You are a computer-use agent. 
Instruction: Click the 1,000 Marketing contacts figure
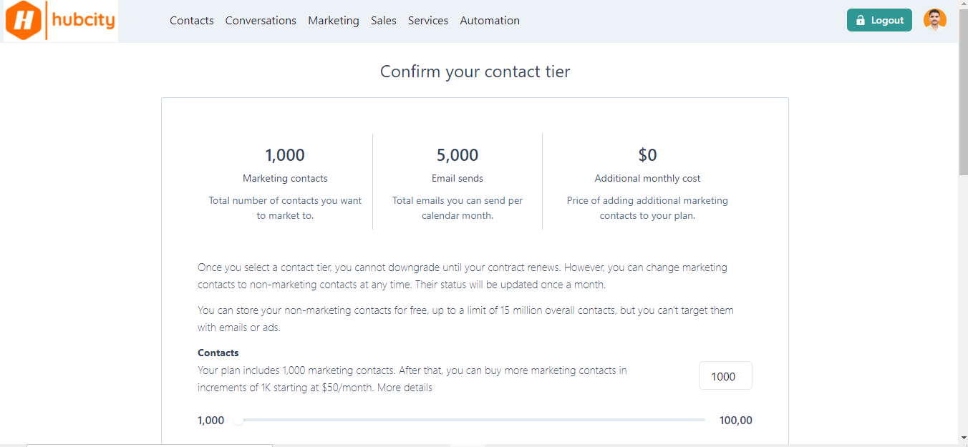(285, 155)
